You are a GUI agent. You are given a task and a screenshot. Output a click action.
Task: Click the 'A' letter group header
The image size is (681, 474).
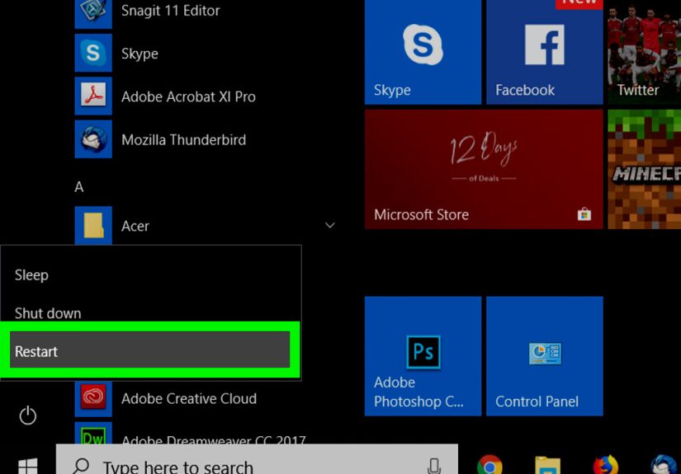[79, 187]
